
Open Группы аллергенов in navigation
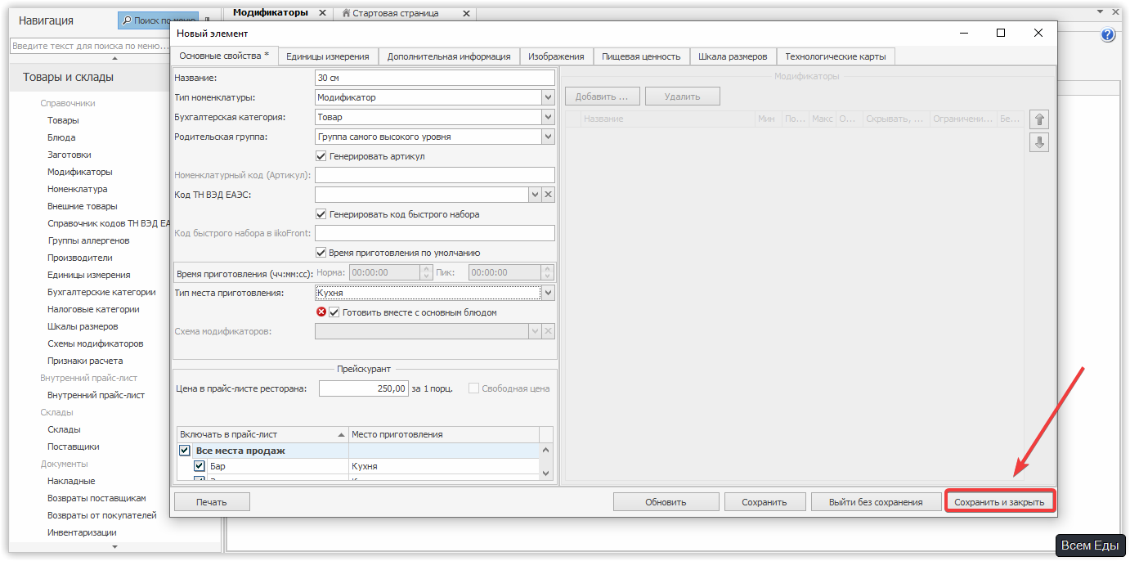point(88,240)
